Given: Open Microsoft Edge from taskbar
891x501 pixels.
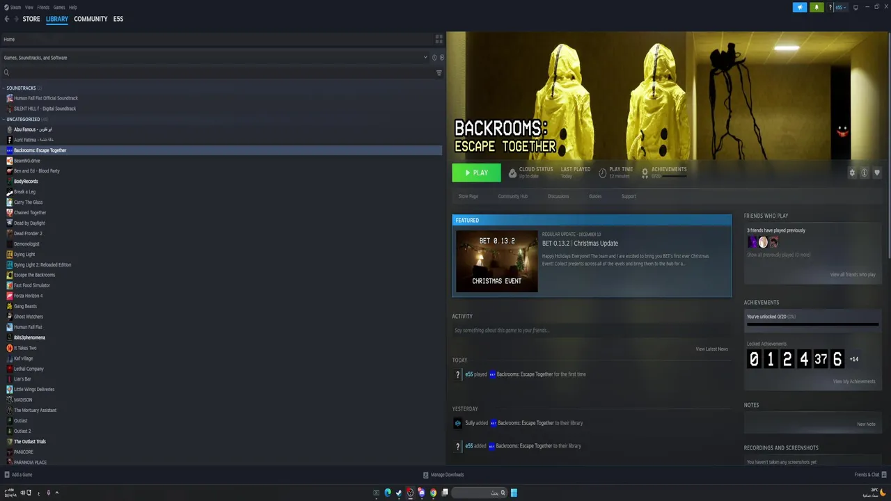Looking at the screenshot, I should coord(388,493).
